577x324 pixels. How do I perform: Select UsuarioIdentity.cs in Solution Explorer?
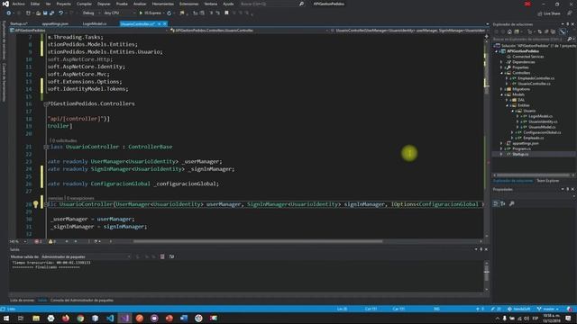[543, 121]
